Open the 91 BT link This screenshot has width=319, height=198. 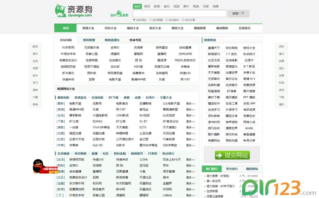[143, 121]
